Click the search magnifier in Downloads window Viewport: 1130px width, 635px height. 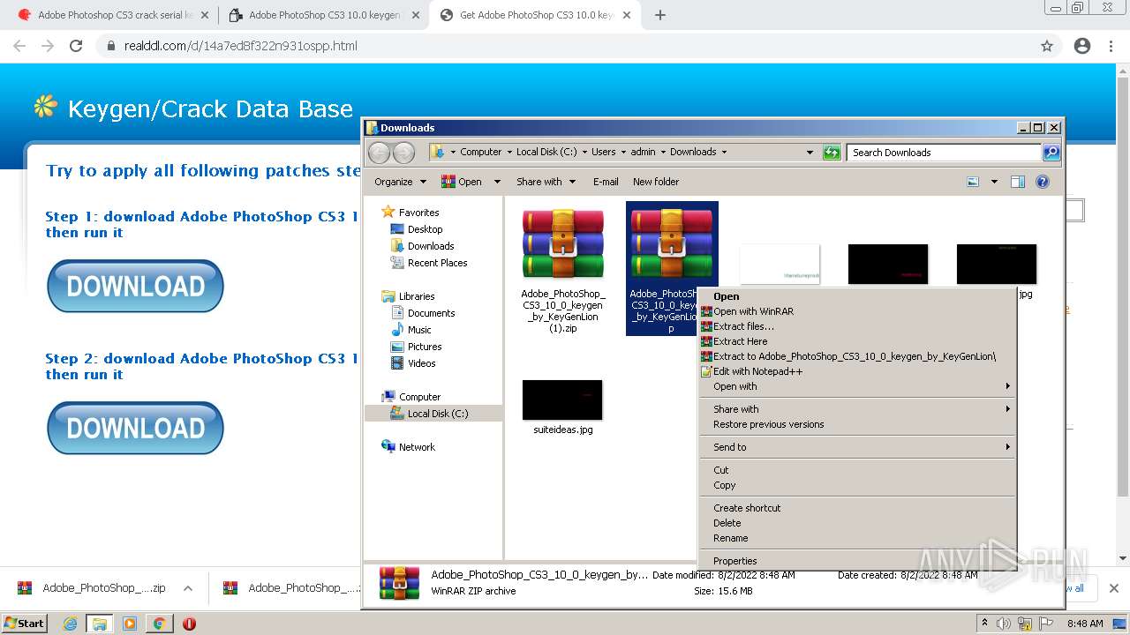click(x=1051, y=152)
